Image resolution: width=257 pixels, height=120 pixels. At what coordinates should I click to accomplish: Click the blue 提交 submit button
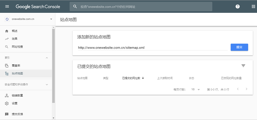click(x=239, y=47)
